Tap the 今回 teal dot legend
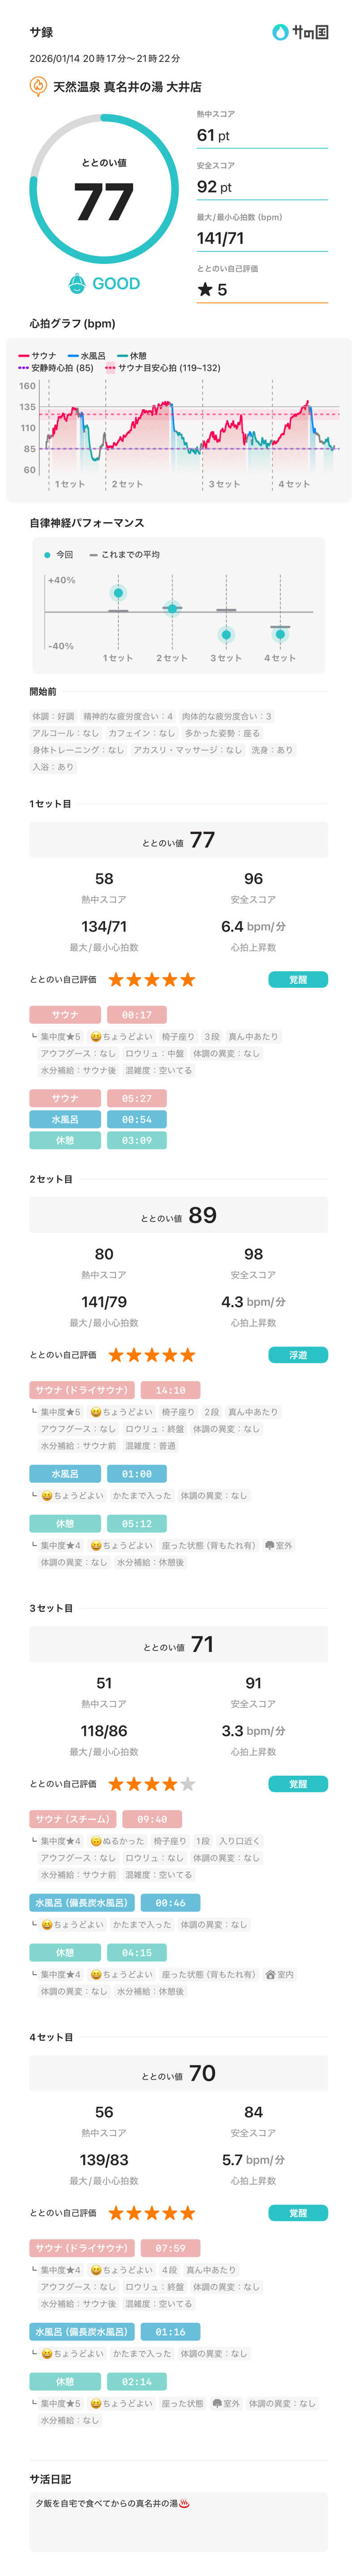This screenshot has width=358, height=2576. pyautogui.click(x=47, y=555)
